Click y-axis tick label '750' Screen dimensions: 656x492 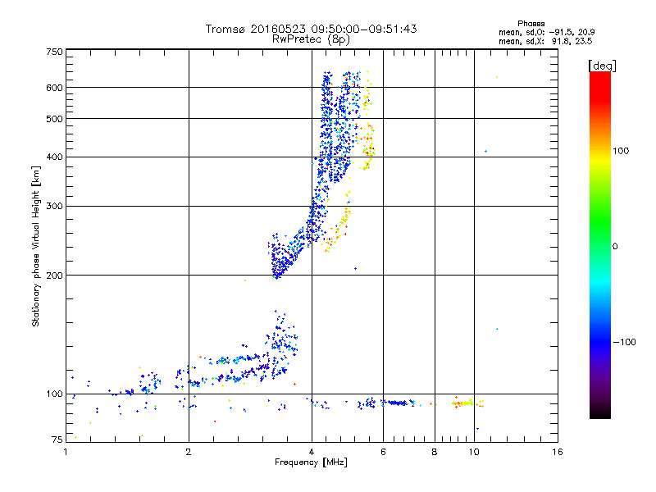point(55,52)
